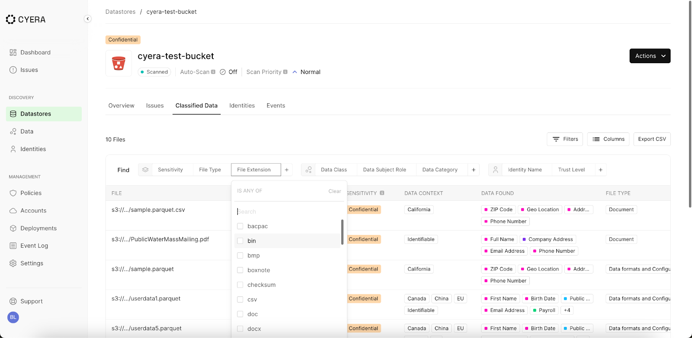This screenshot has height=338, width=692.
Task: Add a filter with plus after Data Category
Action: [474, 170]
